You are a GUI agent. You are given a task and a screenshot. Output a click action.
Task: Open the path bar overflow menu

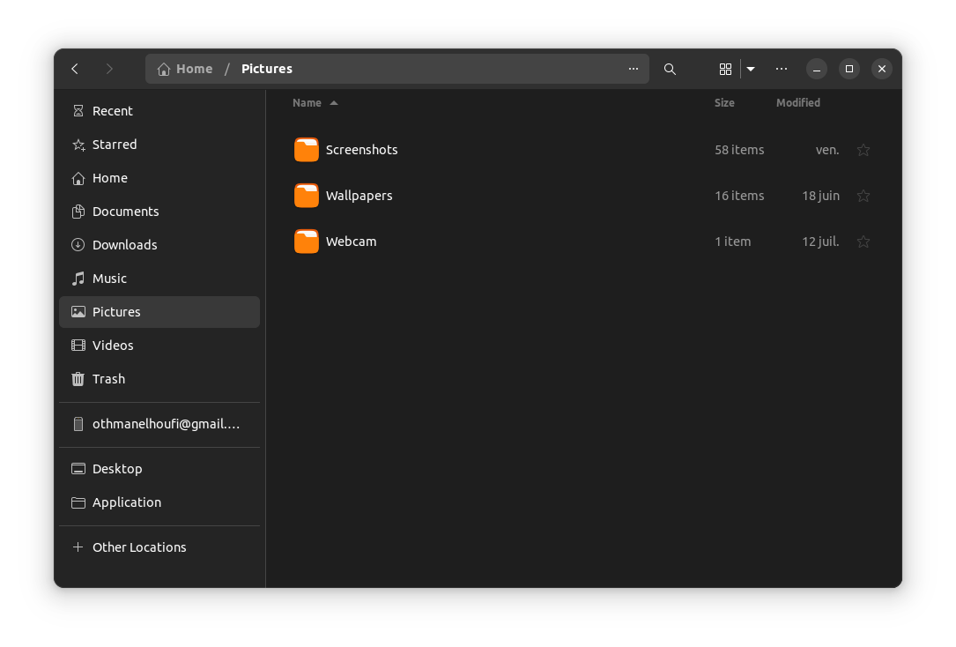point(633,68)
